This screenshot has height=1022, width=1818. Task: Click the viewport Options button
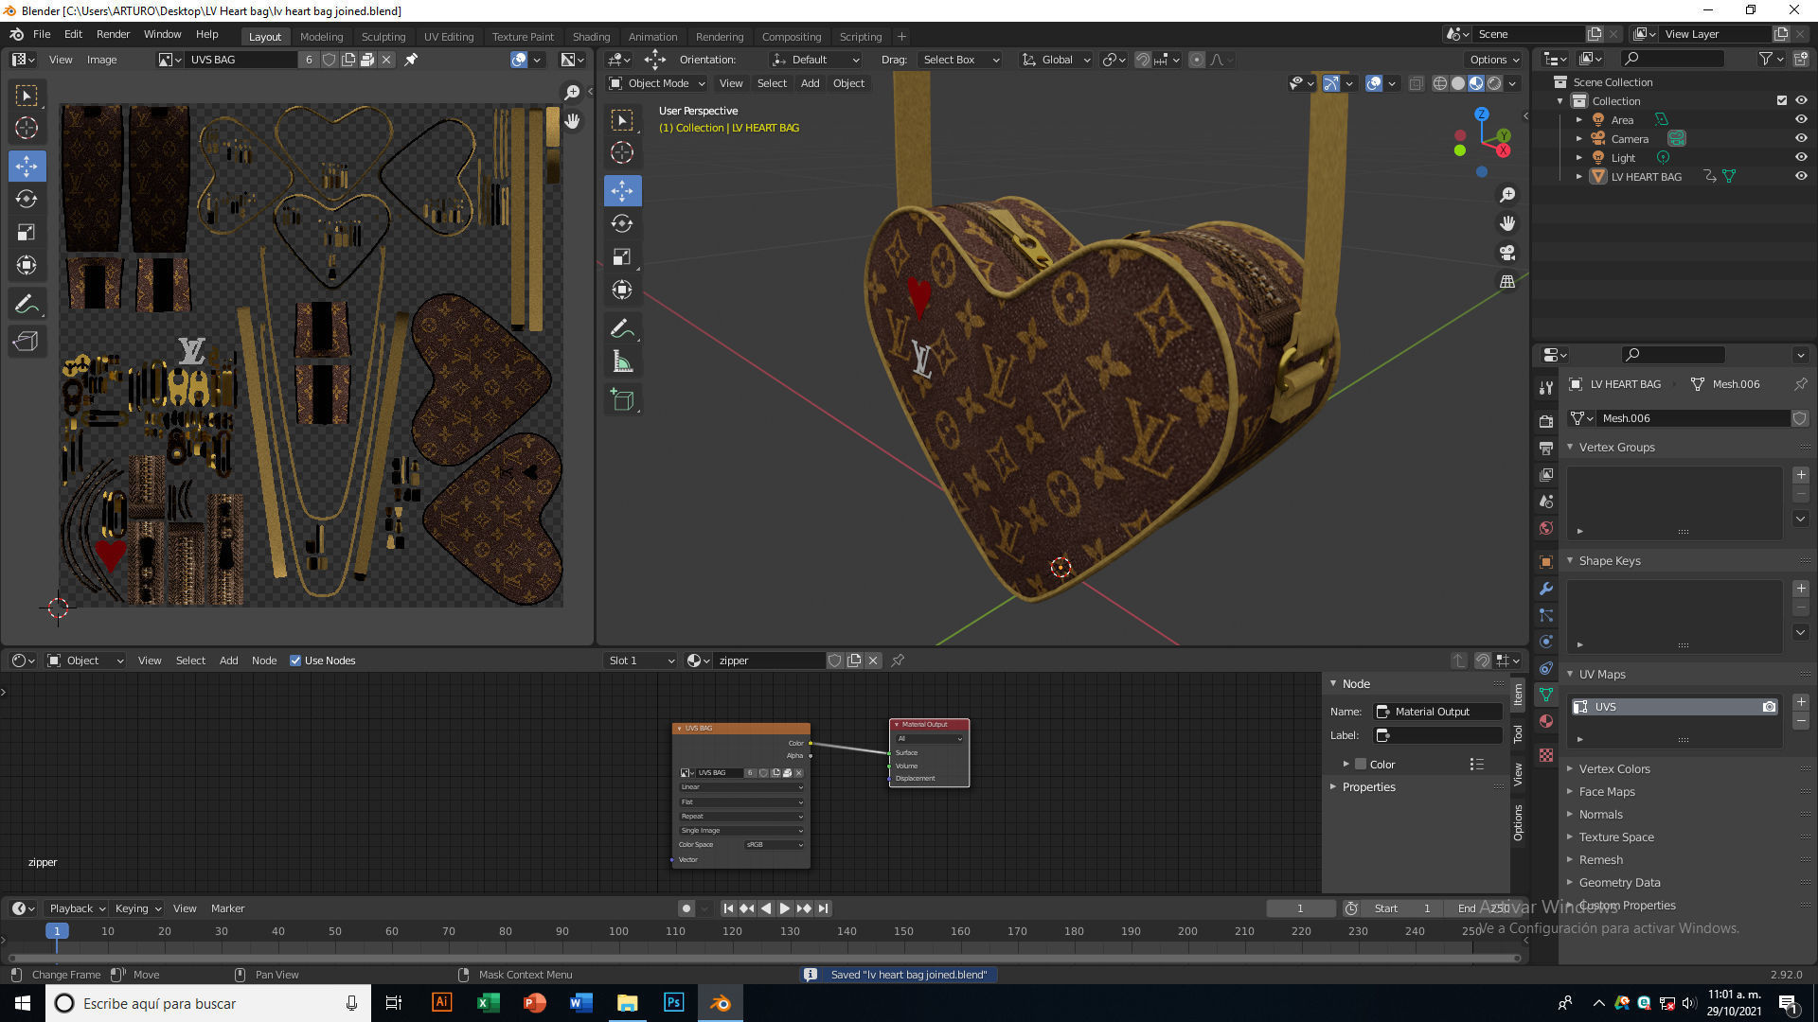[1495, 60]
